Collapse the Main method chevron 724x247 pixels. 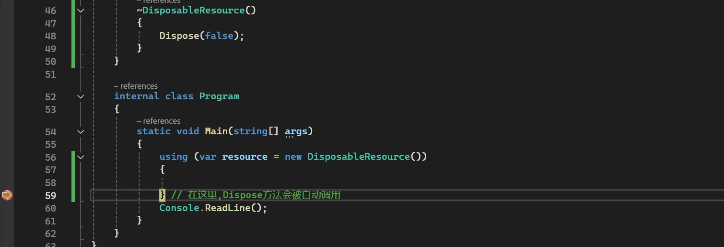[x=81, y=131]
